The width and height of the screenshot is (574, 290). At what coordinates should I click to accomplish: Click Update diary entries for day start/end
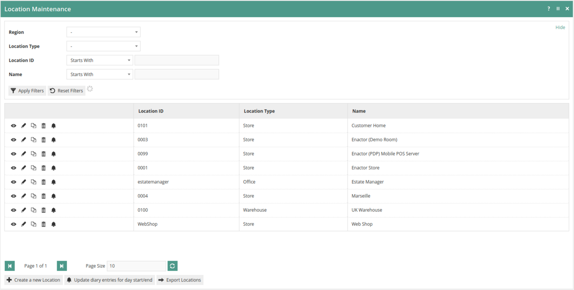[110, 280]
